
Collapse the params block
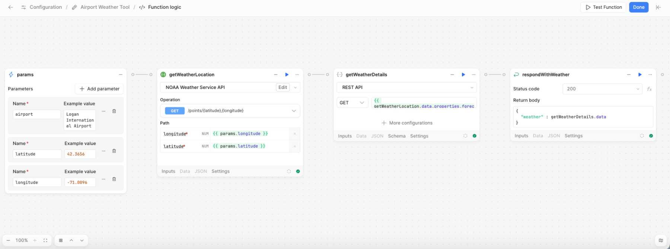(x=121, y=75)
